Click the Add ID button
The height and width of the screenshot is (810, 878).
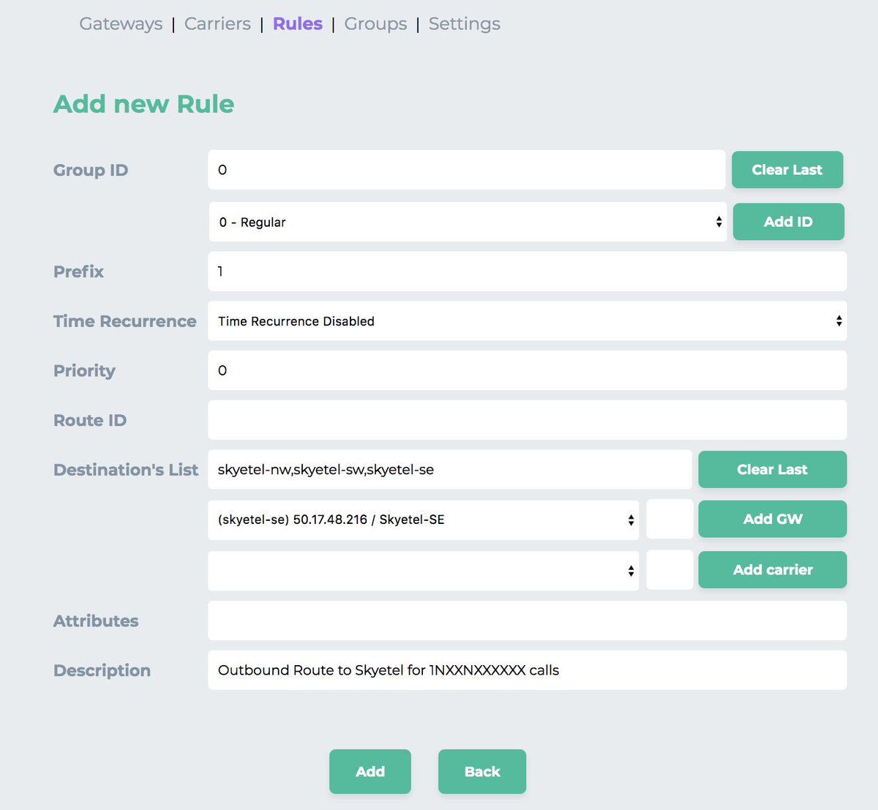coord(788,222)
